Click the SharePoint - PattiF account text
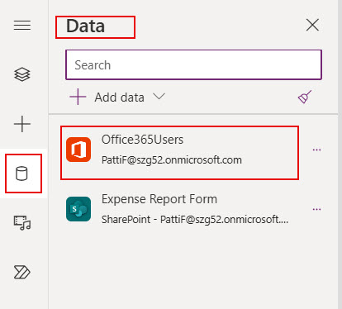Screen dimensions: 342x309 (195, 220)
